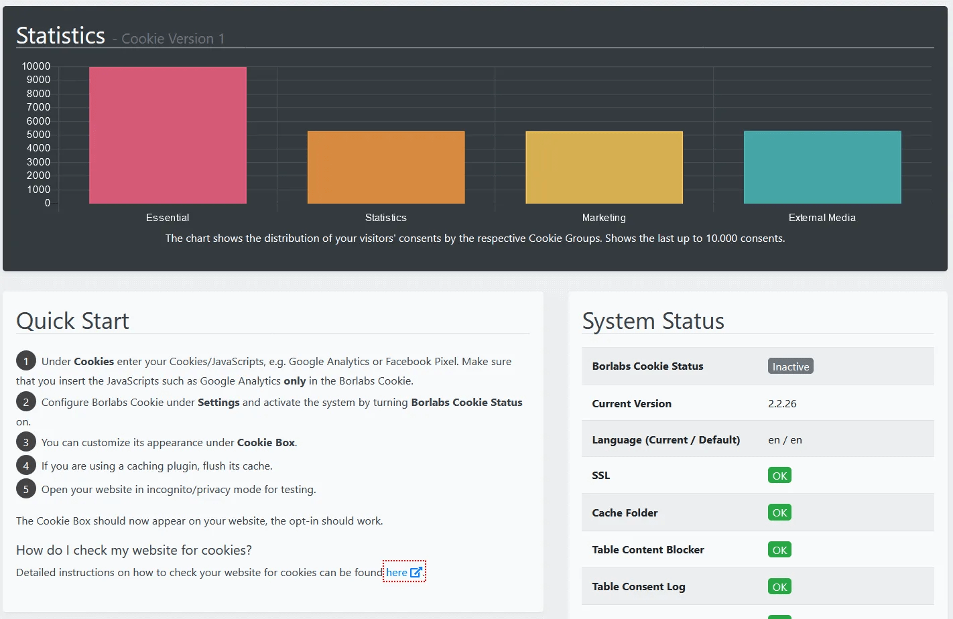Click the step 3 number circle
Image resolution: width=953 pixels, height=619 pixels.
[26, 442]
